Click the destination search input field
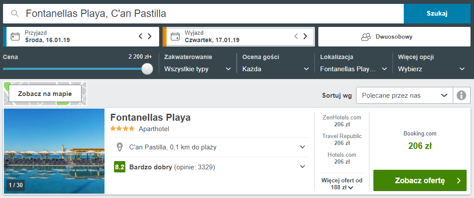This screenshot has height=198, width=474. click(x=208, y=13)
